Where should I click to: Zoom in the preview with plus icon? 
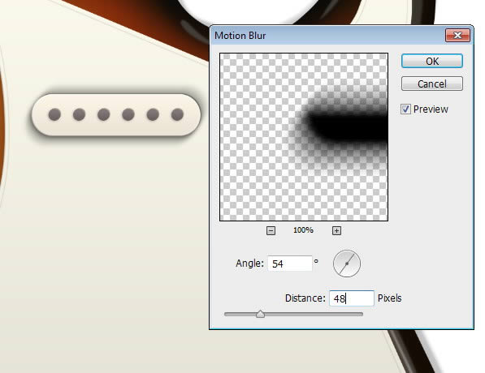(x=336, y=230)
